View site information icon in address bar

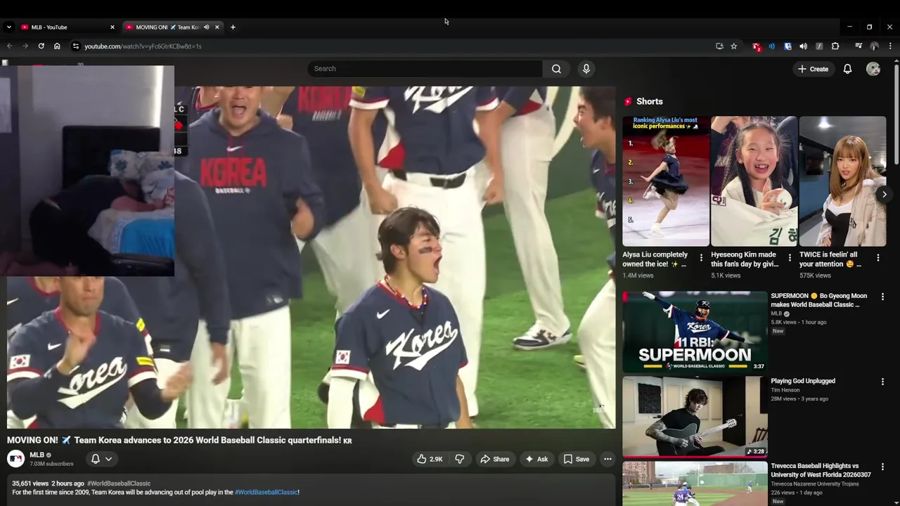(76, 46)
